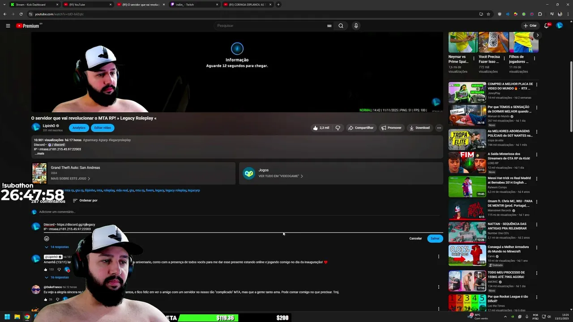Open the DukeFranco commenter avatar
573x322 pixels.
[x=36, y=289]
